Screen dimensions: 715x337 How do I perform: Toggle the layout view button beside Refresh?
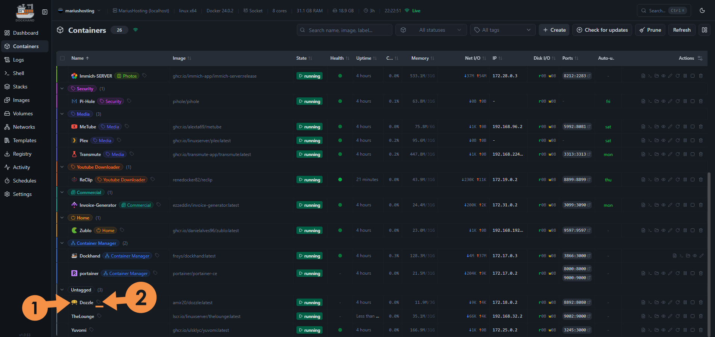[x=705, y=30]
